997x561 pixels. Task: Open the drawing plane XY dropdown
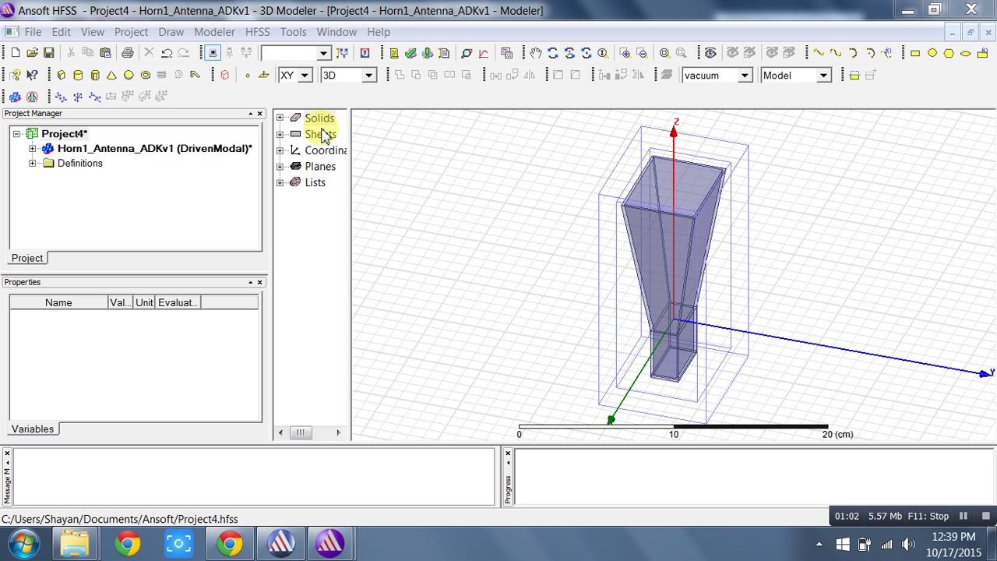[305, 76]
